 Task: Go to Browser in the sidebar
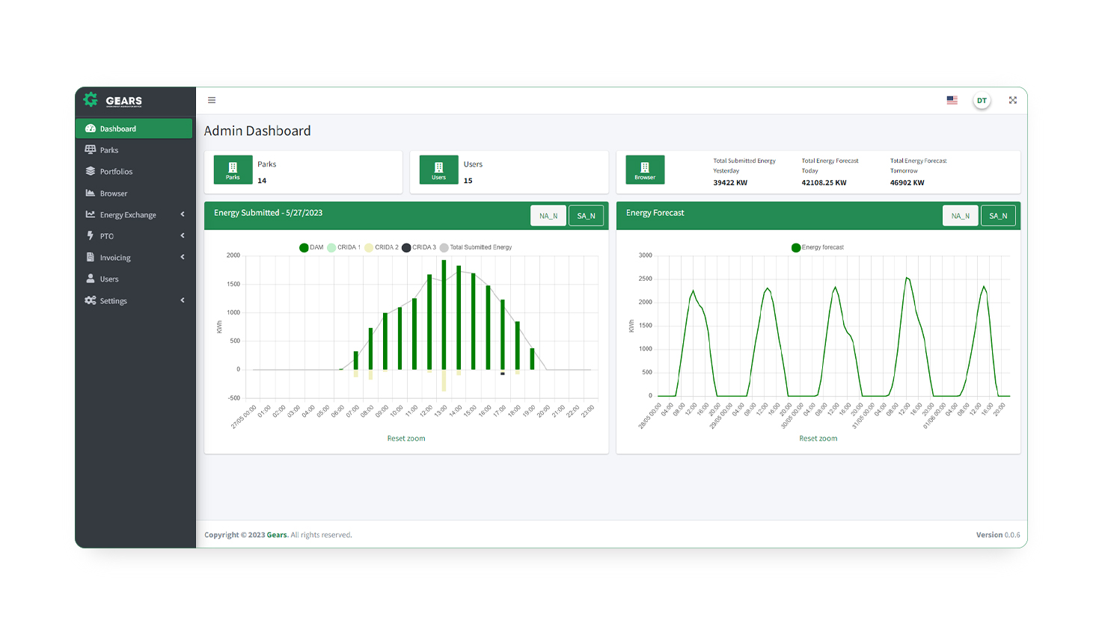(x=114, y=193)
